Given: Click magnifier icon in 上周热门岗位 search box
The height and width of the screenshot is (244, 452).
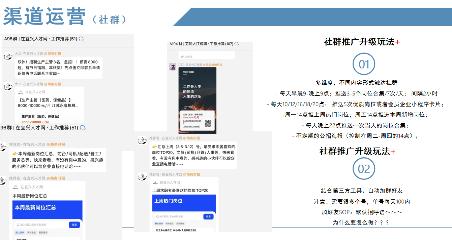Looking at the screenshot, I should tap(157, 216).
